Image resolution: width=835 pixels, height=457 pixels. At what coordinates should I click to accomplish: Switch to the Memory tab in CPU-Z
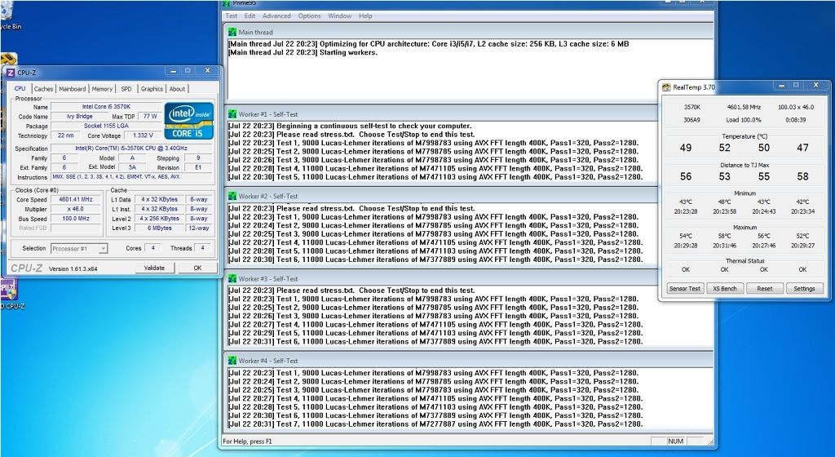tap(102, 89)
